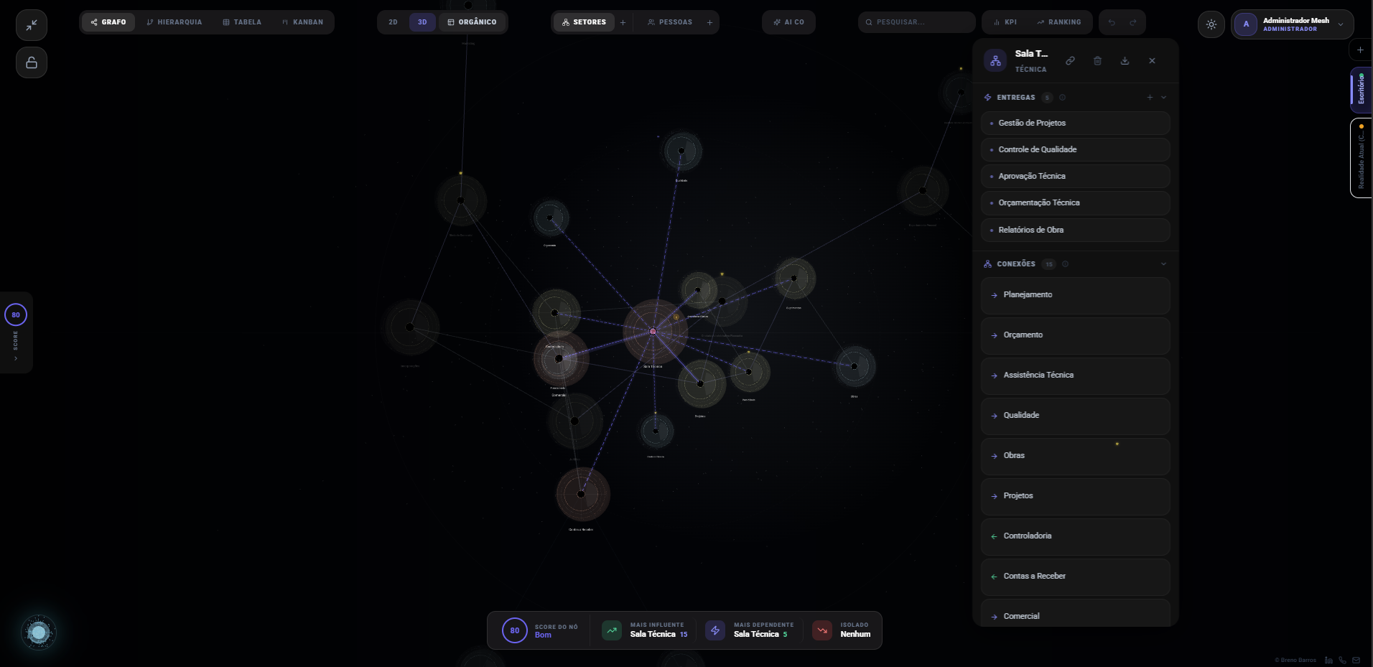Open the Ranking view

coord(1058,22)
